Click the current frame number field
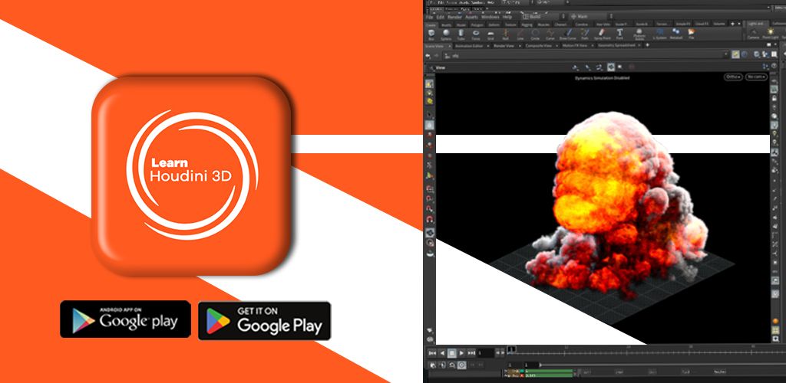Image resolution: width=786 pixels, height=383 pixels. coord(486,353)
